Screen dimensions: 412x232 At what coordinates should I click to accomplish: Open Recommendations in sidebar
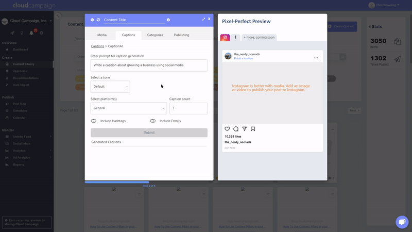tap(25, 78)
